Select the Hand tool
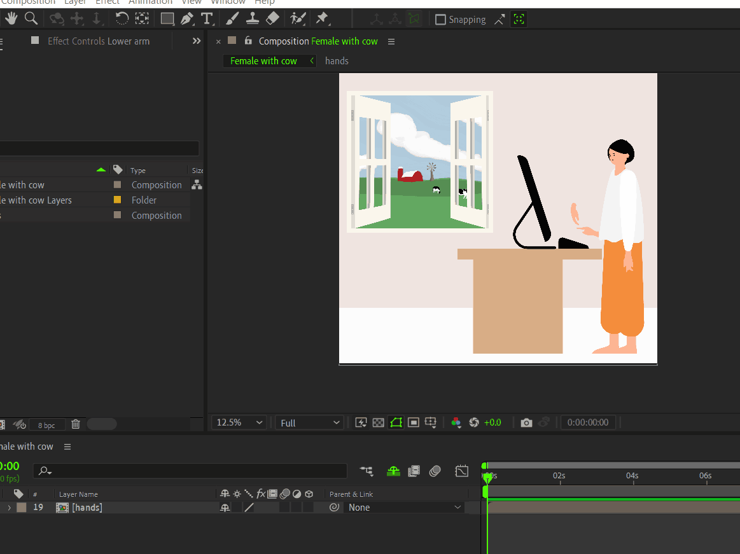740x554 pixels. [11, 19]
